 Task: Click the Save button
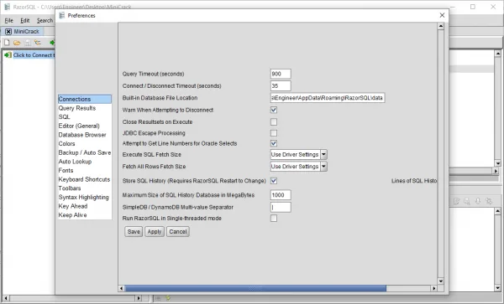pyautogui.click(x=134, y=232)
